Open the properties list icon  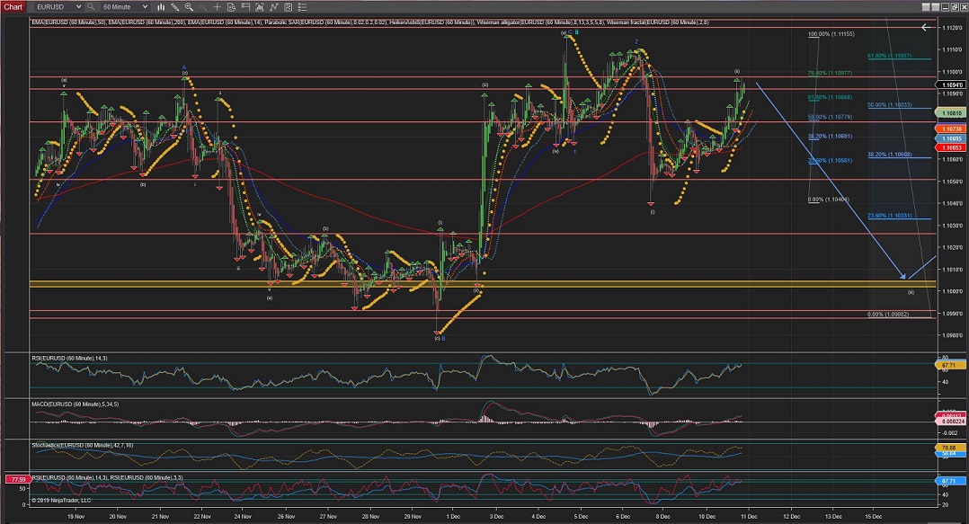[x=302, y=7]
